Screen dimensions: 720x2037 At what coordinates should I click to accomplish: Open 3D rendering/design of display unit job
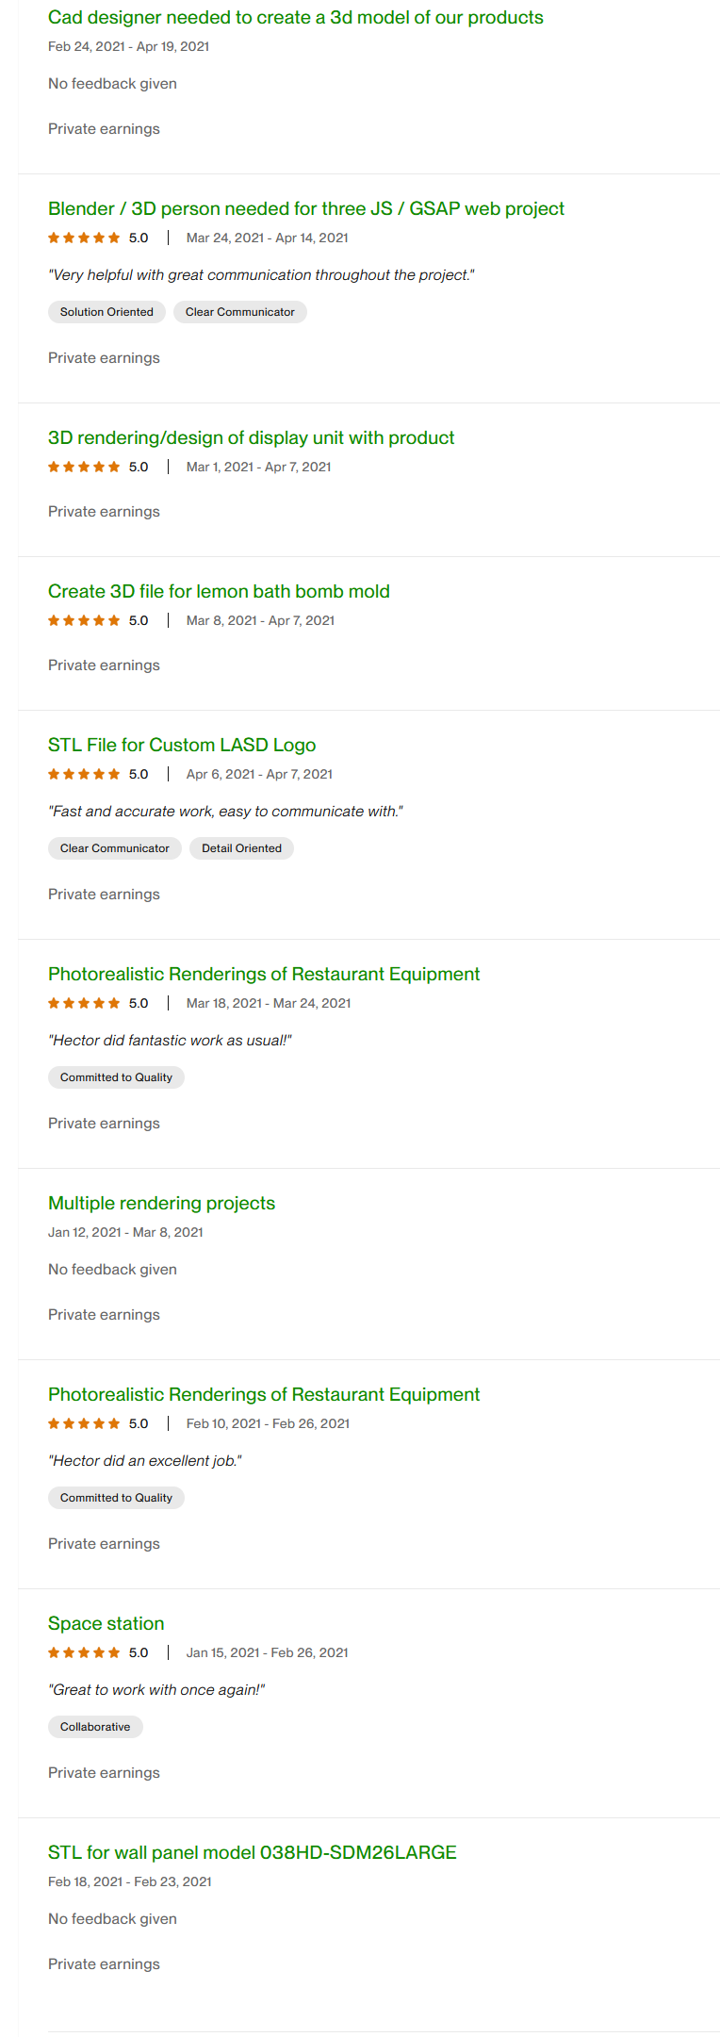251,438
